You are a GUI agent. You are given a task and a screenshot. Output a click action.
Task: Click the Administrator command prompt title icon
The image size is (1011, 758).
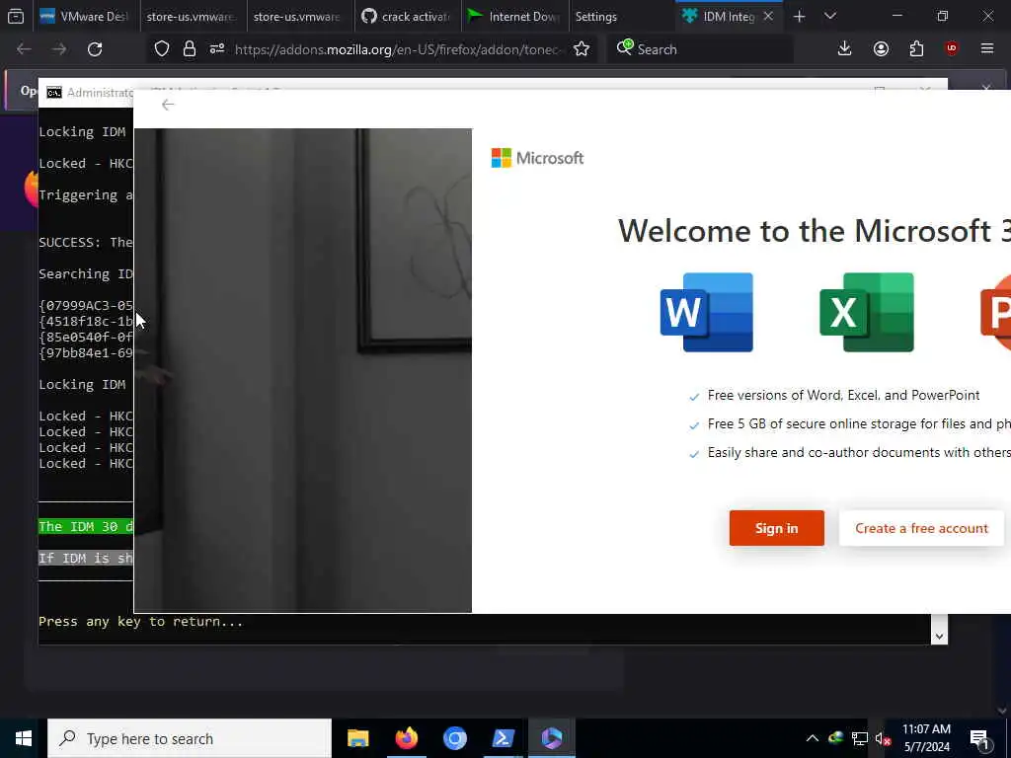point(54,93)
